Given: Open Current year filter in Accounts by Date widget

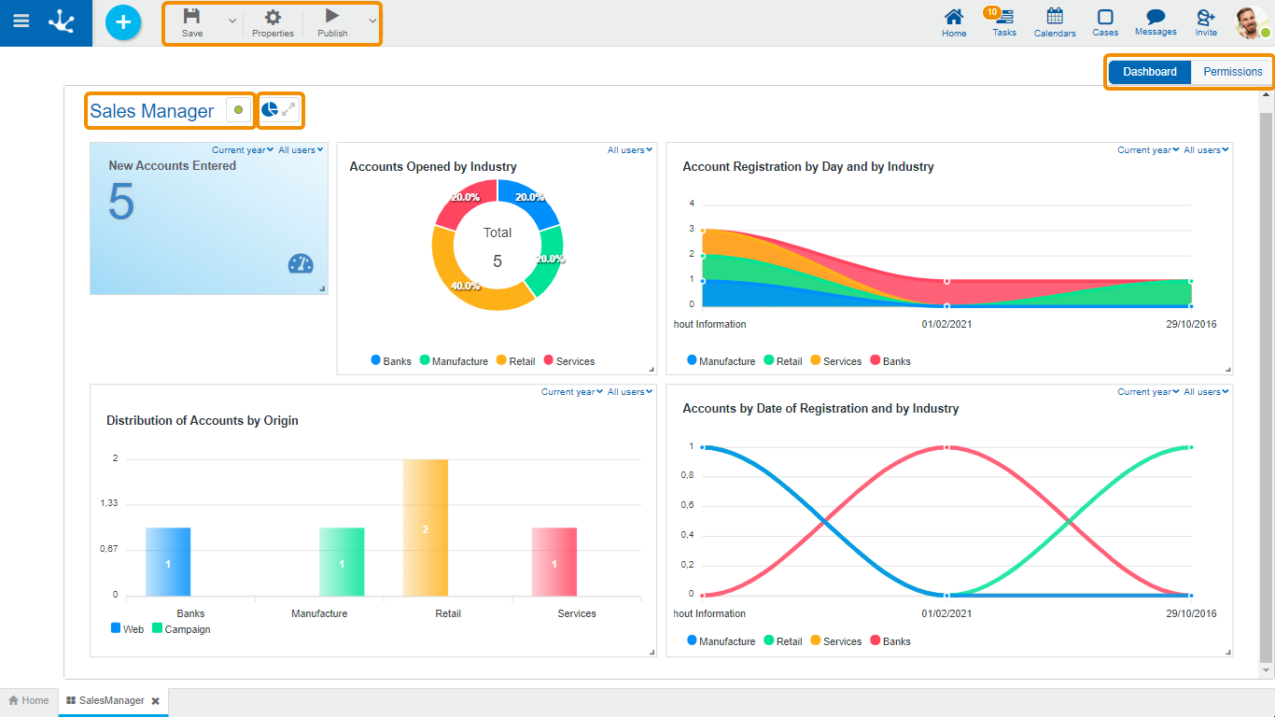Looking at the screenshot, I should pyautogui.click(x=1149, y=391).
